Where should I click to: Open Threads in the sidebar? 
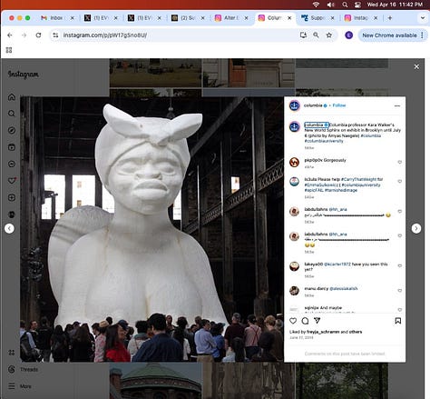click(x=24, y=369)
